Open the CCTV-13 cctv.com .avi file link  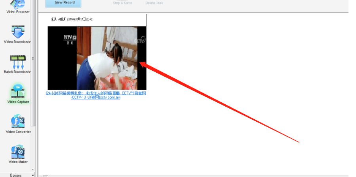click(95, 95)
